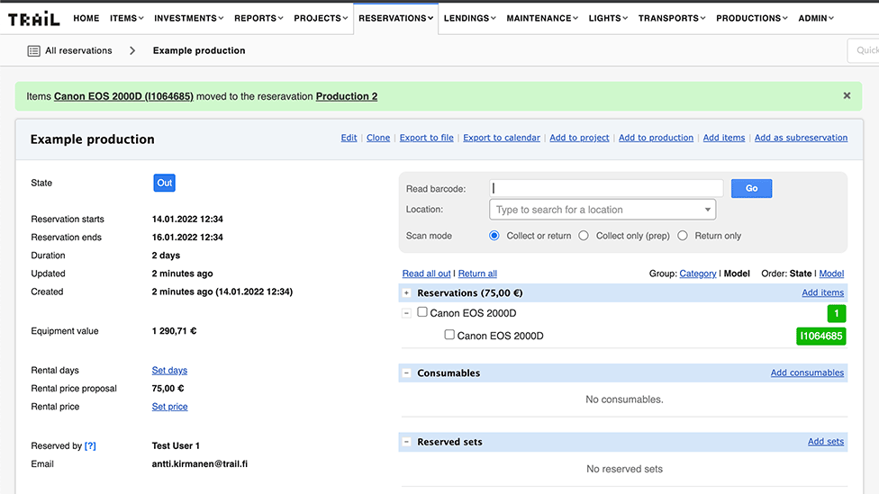The image size is (879, 494).
Task: Click Set price link
Action: coord(170,407)
